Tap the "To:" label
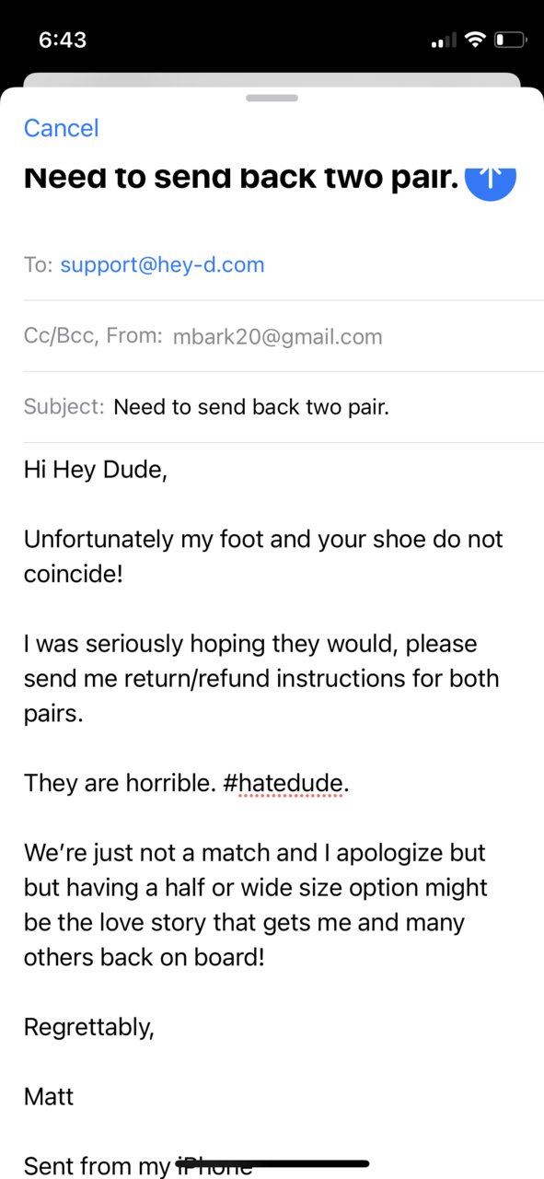The height and width of the screenshot is (1179, 544). (39, 265)
